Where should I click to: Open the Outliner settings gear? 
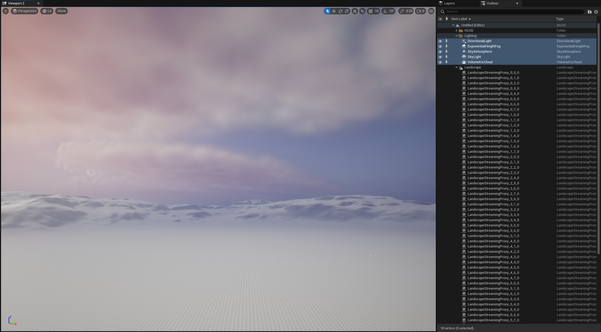point(596,12)
